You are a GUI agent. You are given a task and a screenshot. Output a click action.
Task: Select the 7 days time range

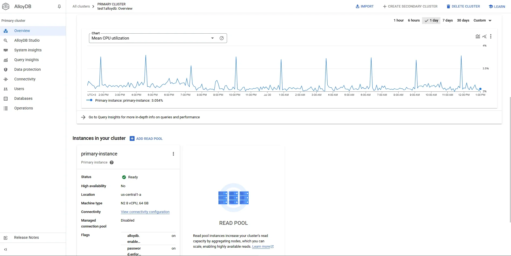click(x=448, y=20)
